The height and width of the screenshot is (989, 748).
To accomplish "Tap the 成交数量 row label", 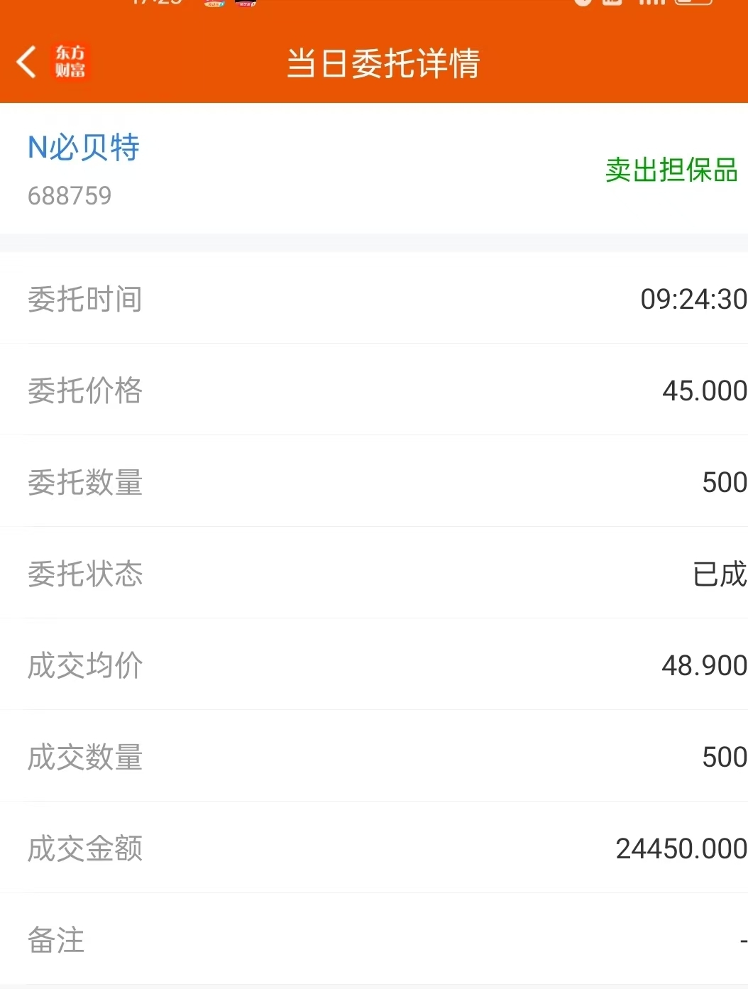I will coord(85,757).
